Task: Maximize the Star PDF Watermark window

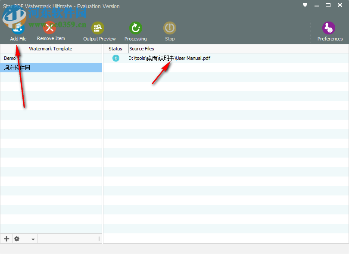Action: [328, 5]
